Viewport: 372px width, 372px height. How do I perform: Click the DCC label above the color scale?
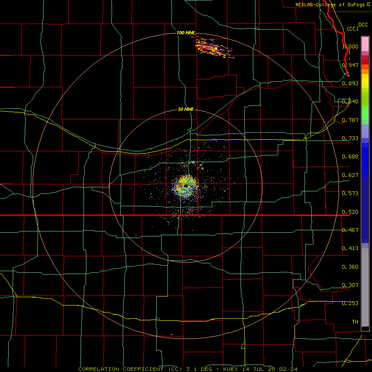[x=363, y=25]
